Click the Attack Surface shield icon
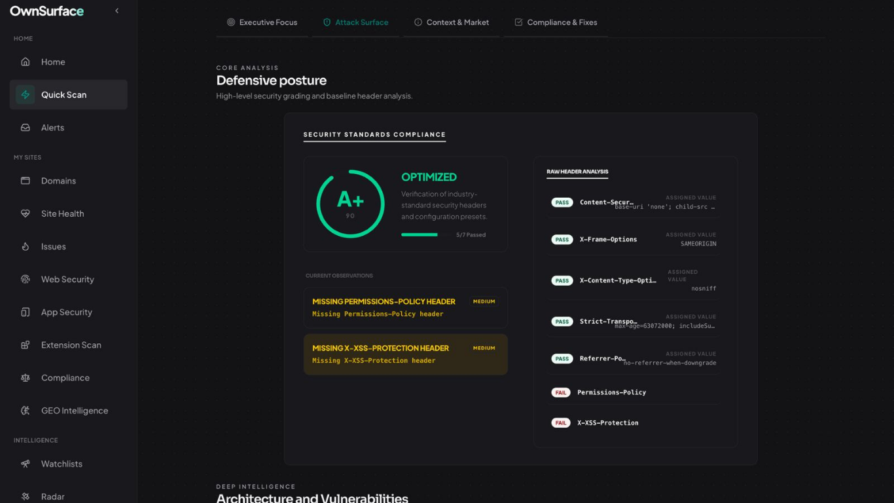This screenshot has height=503, width=894. point(327,22)
